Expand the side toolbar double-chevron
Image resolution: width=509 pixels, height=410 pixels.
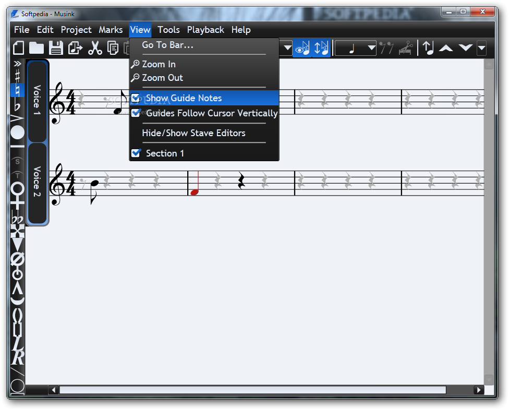coord(17,64)
